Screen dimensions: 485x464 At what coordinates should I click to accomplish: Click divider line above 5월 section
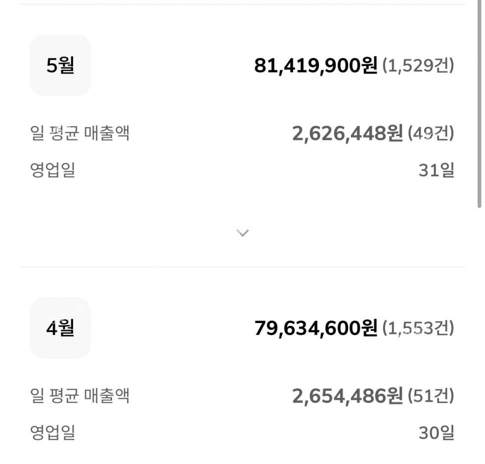[243, 4]
